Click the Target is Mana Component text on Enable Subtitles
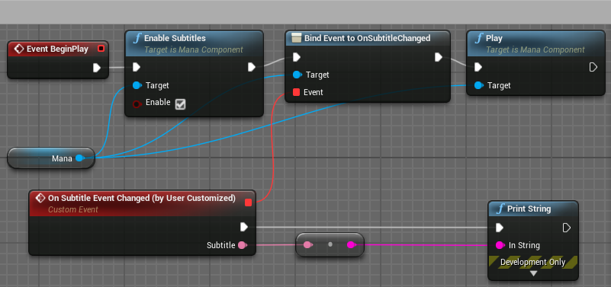The image size is (611, 287). (x=194, y=49)
